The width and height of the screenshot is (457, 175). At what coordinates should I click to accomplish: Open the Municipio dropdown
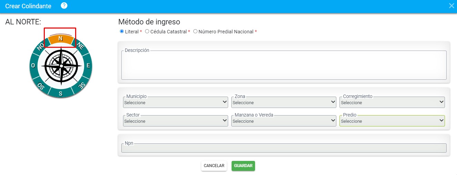pos(175,102)
